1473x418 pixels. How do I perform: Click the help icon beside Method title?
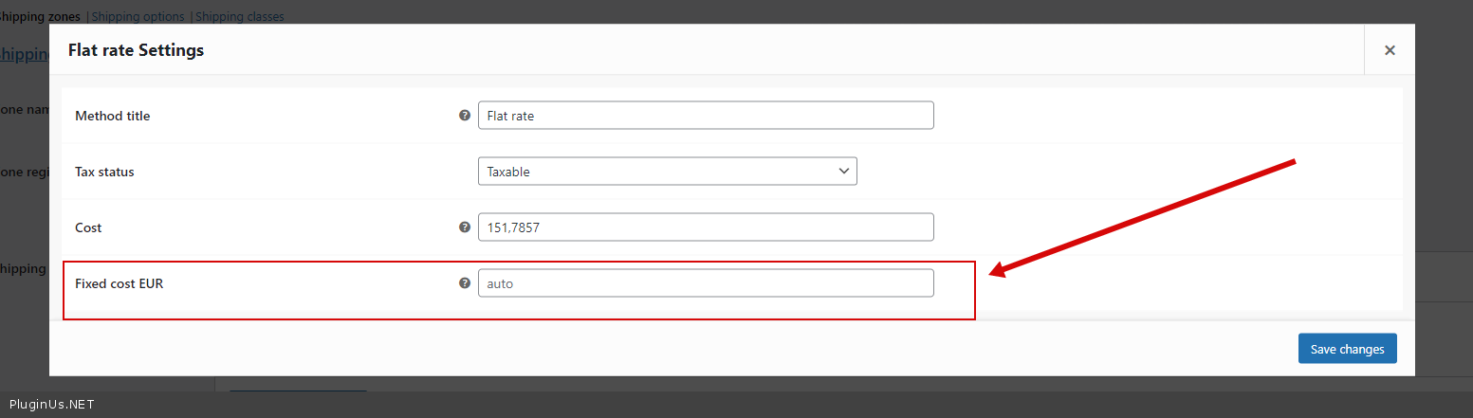click(465, 116)
